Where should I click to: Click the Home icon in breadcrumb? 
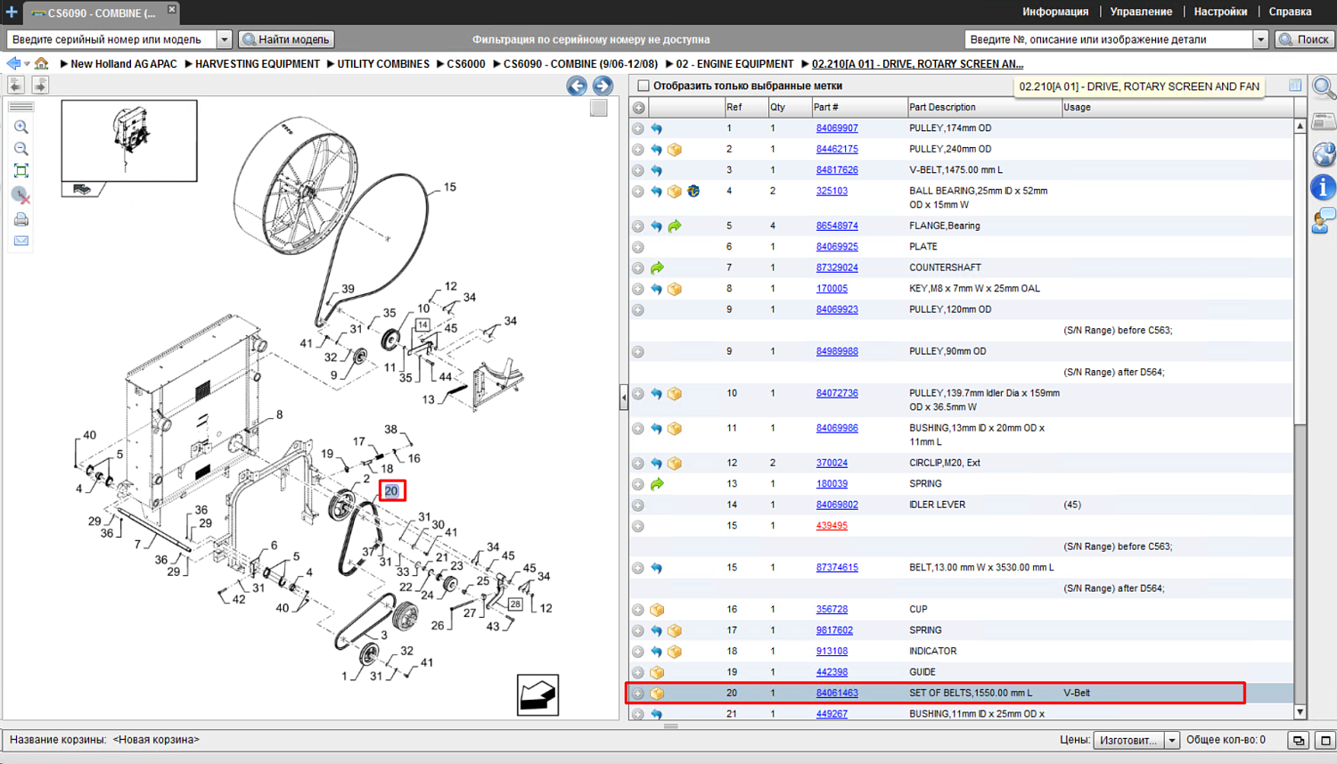click(x=42, y=63)
